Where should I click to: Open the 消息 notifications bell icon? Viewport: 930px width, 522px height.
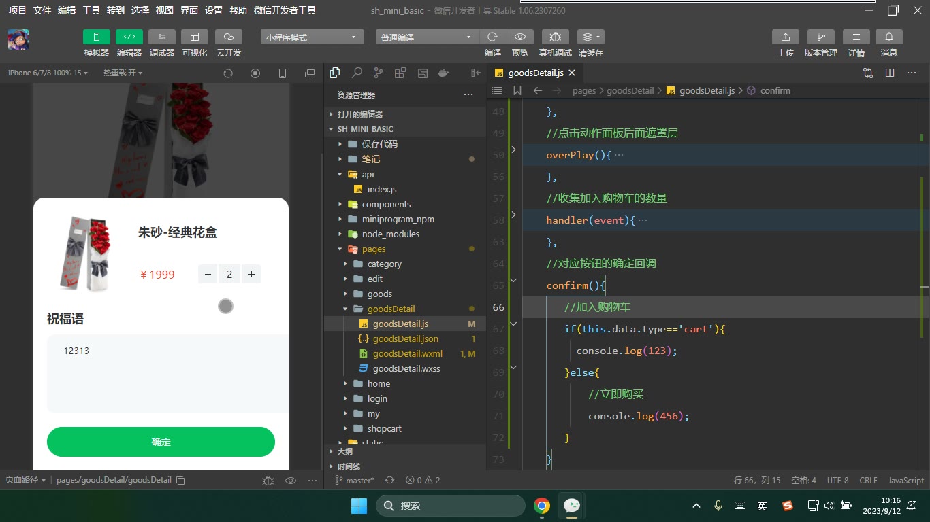pos(889,37)
